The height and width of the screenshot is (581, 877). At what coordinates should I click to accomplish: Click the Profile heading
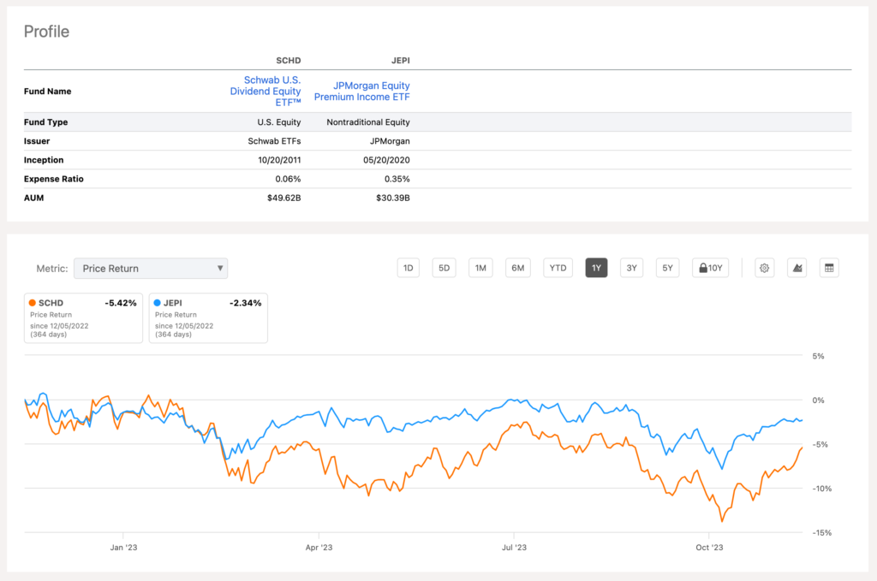point(46,32)
